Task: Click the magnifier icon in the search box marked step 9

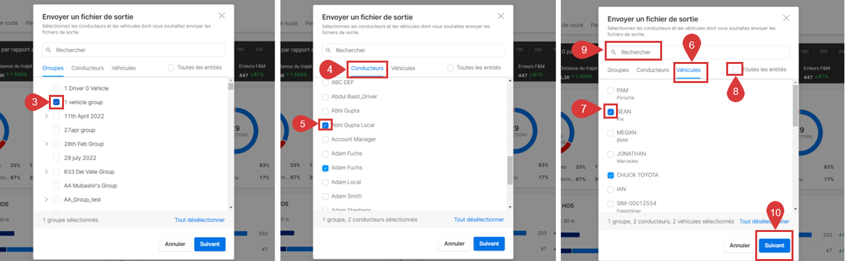Action: 613,52
